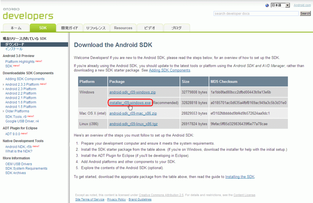Open Adding SDK Components in sidebar
The image size is (313, 203).
point(25,79)
